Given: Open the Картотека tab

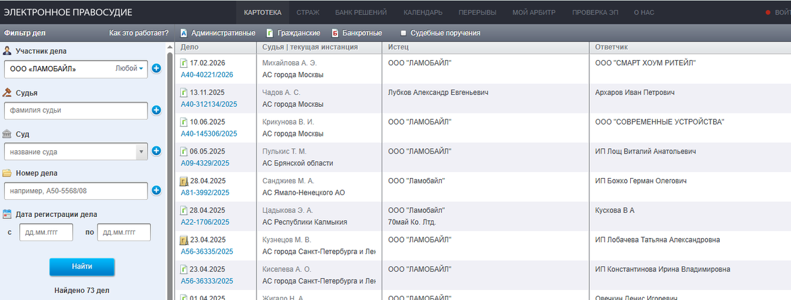Looking at the screenshot, I should pyautogui.click(x=262, y=13).
